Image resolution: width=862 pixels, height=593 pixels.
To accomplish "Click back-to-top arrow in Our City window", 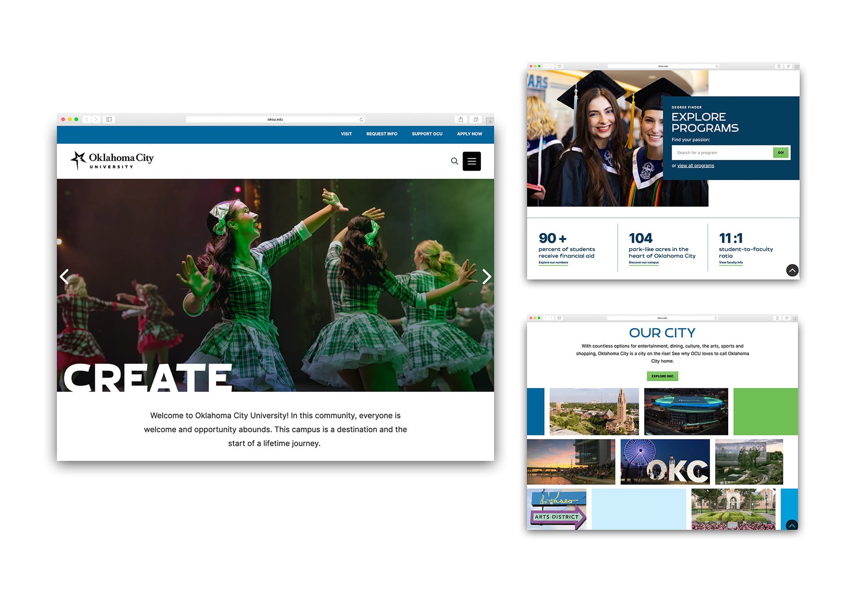I will (x=792, y=525).
